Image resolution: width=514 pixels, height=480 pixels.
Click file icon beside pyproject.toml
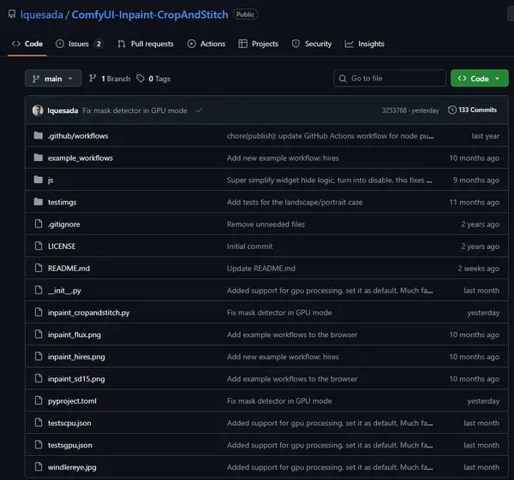pos(39,400)
